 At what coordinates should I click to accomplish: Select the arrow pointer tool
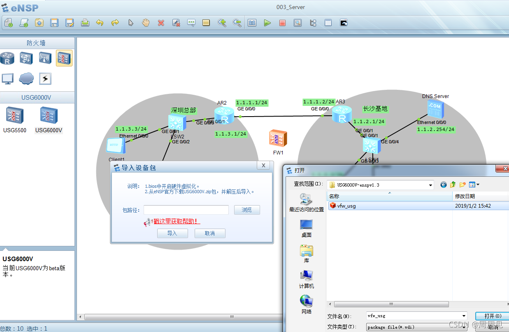coord(130,23)
